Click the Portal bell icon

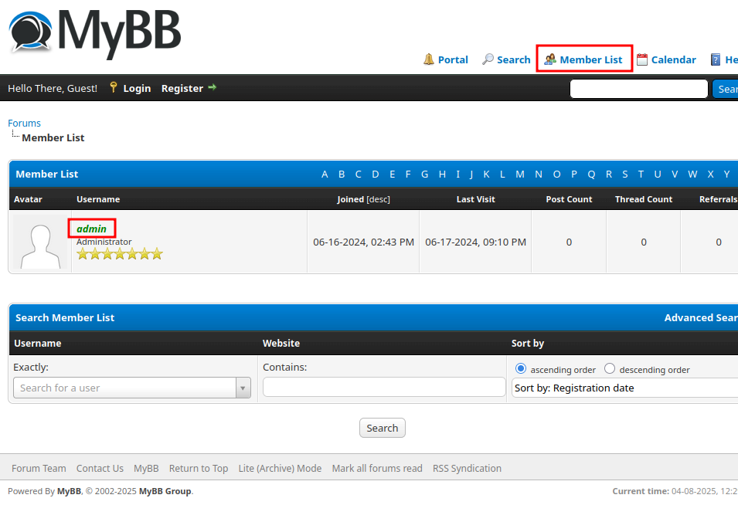pyautogui.click(x=428, y=59)
